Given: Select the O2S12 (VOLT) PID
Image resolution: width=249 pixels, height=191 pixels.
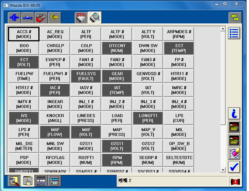Looking at the screenshot, I should click(x=148, y=146).
